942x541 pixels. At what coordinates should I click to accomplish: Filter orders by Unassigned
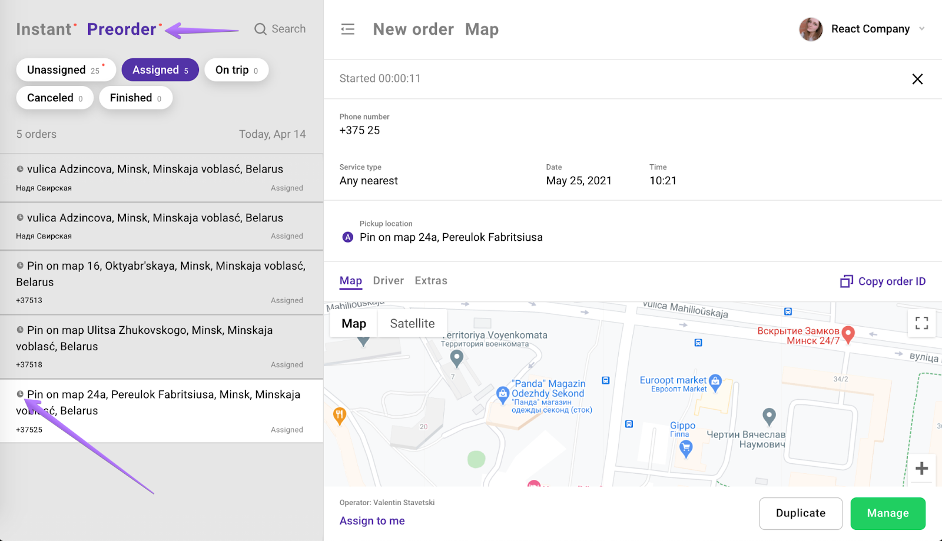tap(66, 70)
